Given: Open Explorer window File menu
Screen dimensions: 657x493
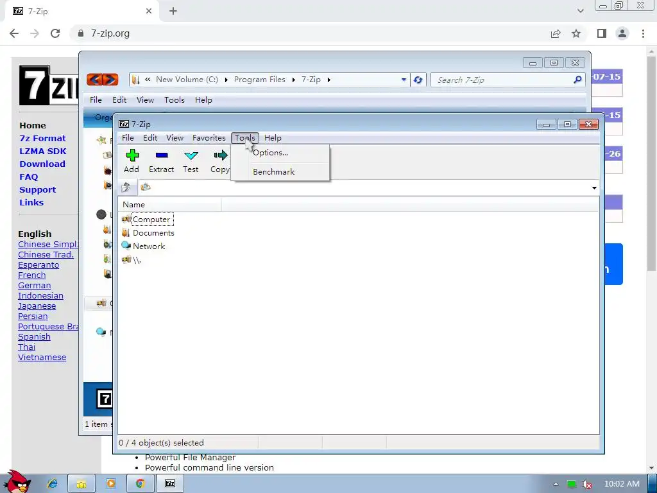Looking at the screenshot, I should 96,99.
